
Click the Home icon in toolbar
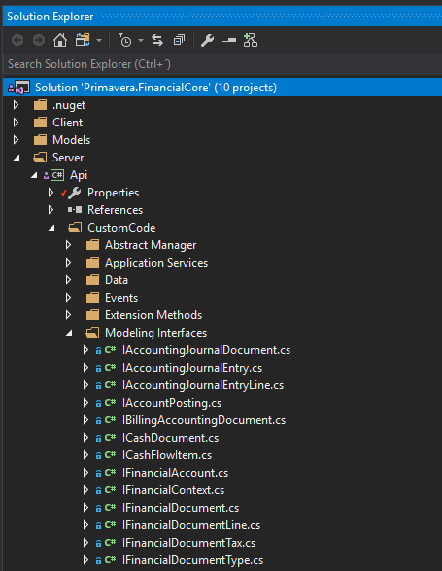(x=60, y=40)
